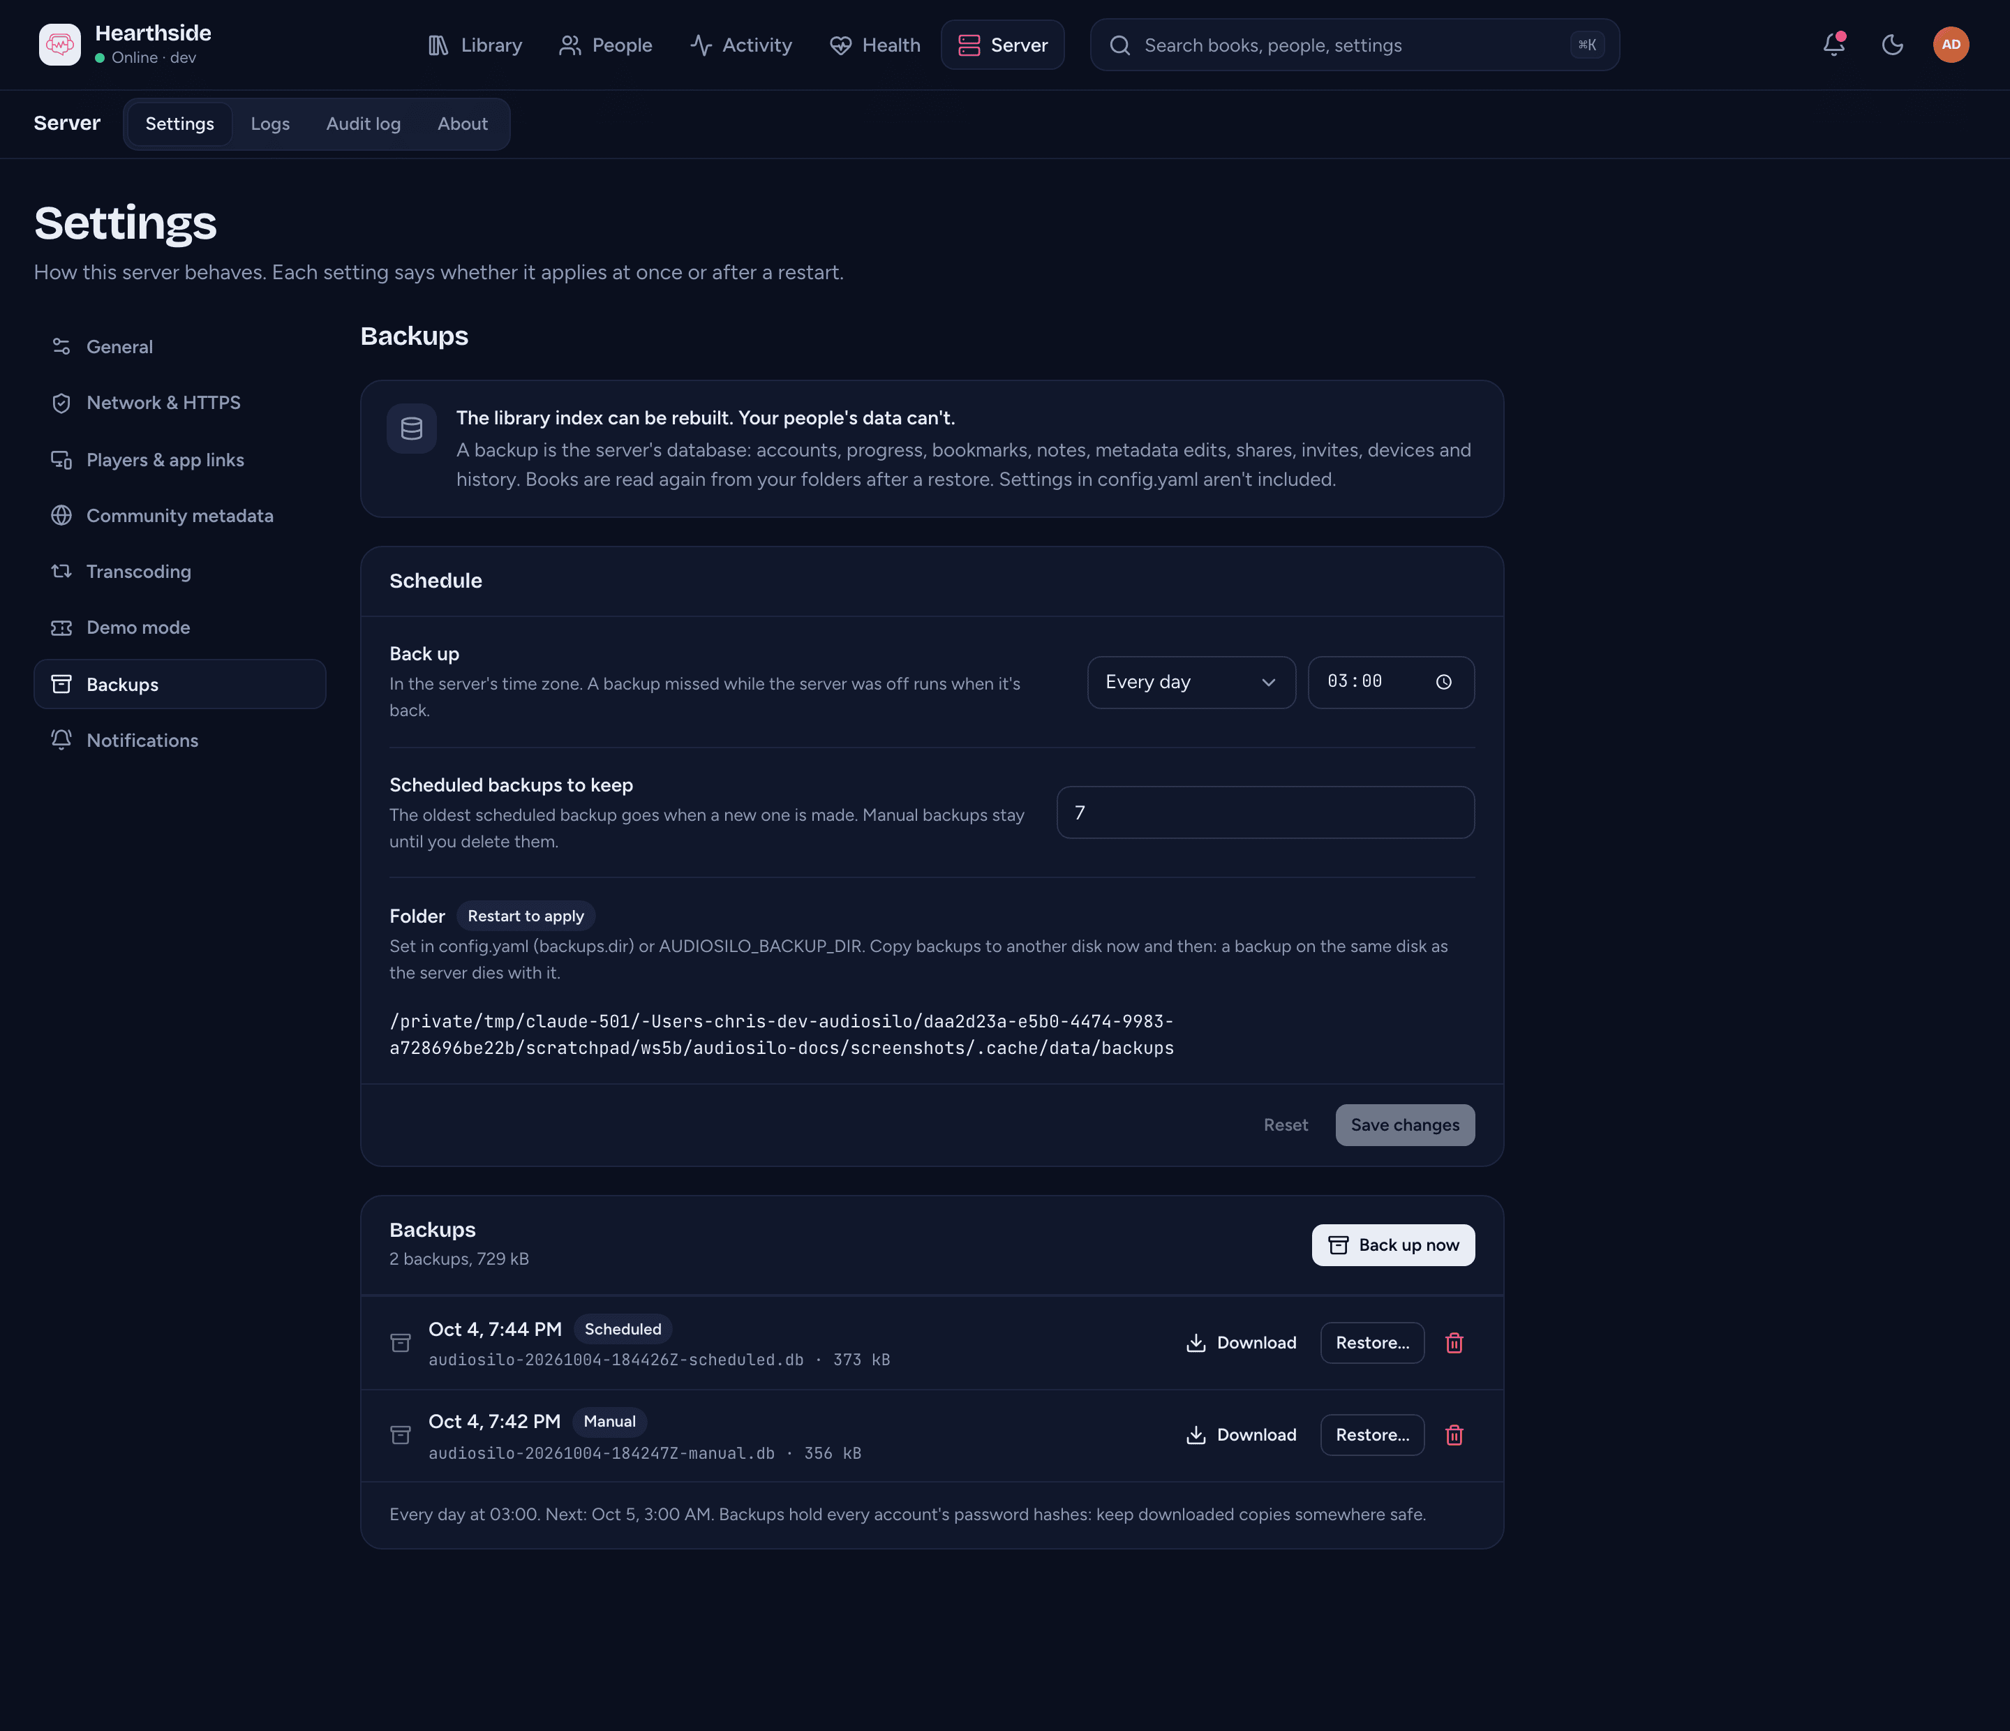Screen dimensions: 2010x1731
Task: Click the backups to keep field
Action: 1265,812
